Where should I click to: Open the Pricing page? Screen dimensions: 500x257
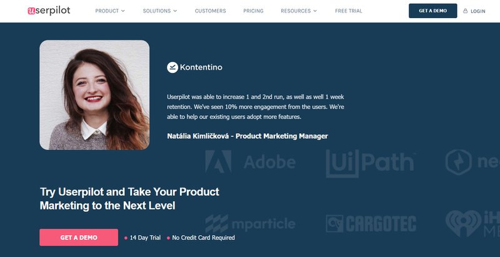point(253,11)
